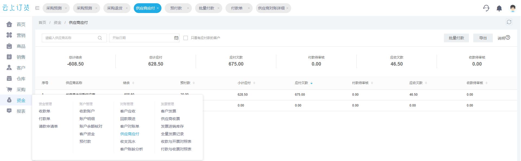The width and height of the screenshot is (521, 161).
Task: Open 商品 products sidebar item
Action: 16,46
